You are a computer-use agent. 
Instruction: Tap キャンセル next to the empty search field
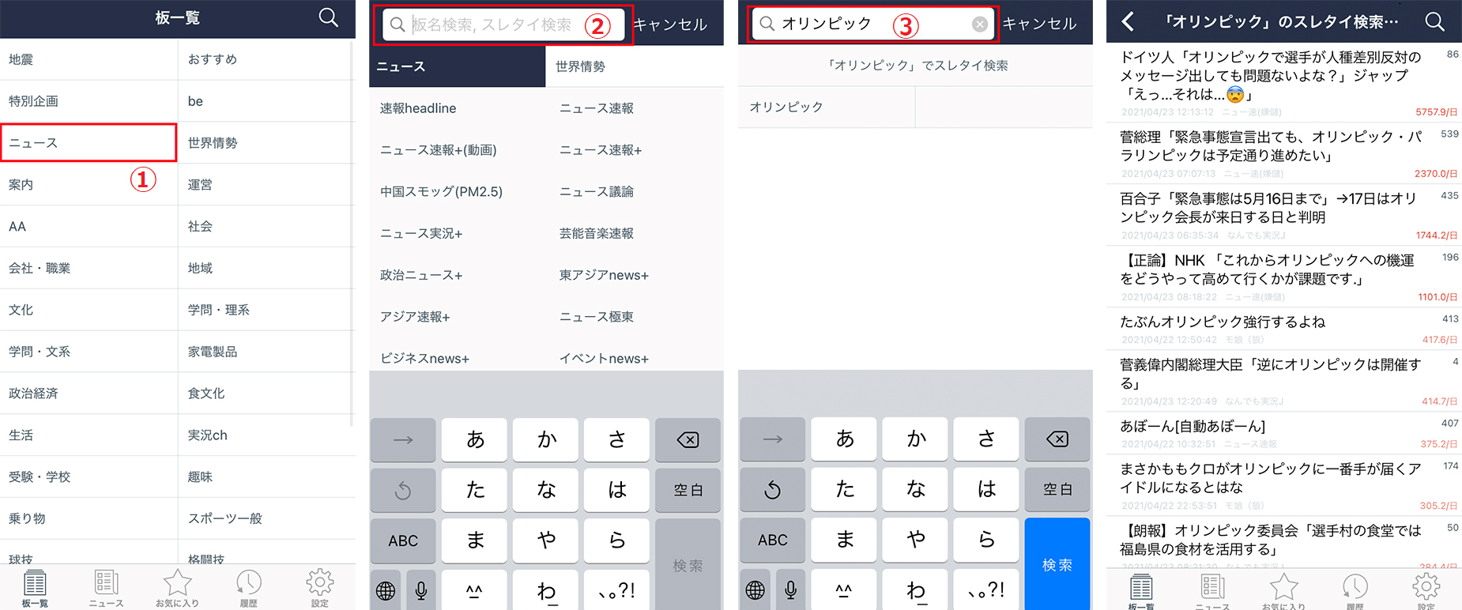(x=670, y=24)
